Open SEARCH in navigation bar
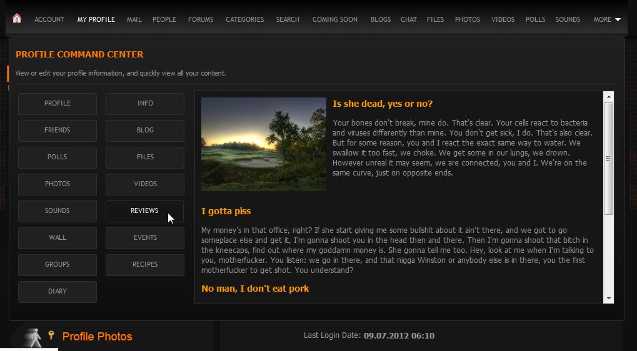 click(x=288, y=19)
